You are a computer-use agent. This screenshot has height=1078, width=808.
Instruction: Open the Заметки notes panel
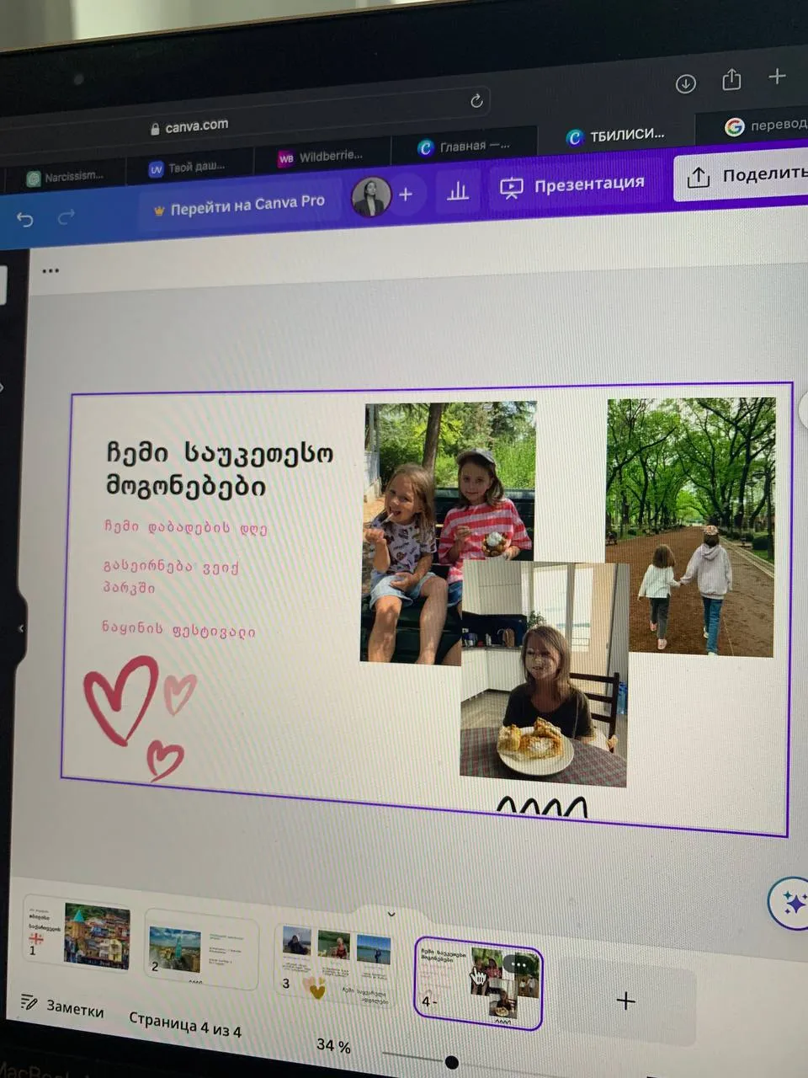61,1006
